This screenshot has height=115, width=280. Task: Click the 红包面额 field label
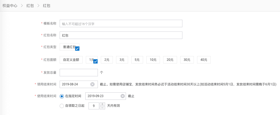(x=50, y=60)
